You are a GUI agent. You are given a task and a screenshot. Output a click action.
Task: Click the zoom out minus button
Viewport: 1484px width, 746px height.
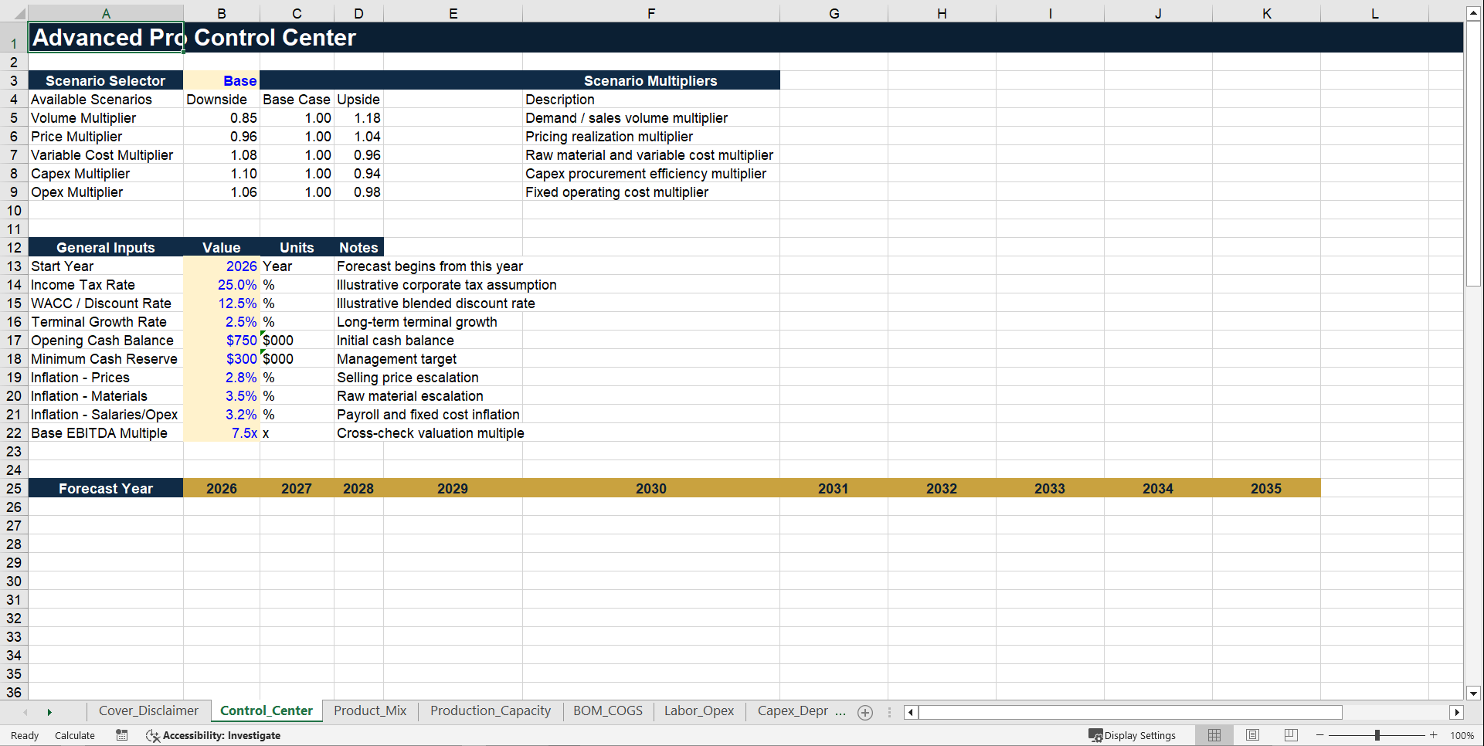[x=1320, y=735]
